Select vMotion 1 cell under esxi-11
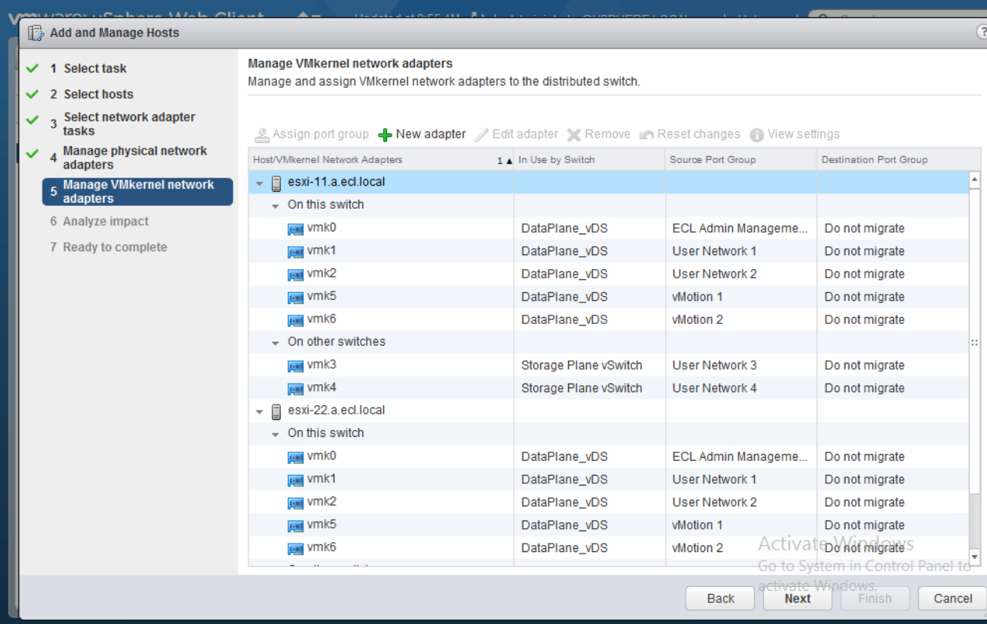Viewport: 987px width, 624px height. (x=742, y=297)
